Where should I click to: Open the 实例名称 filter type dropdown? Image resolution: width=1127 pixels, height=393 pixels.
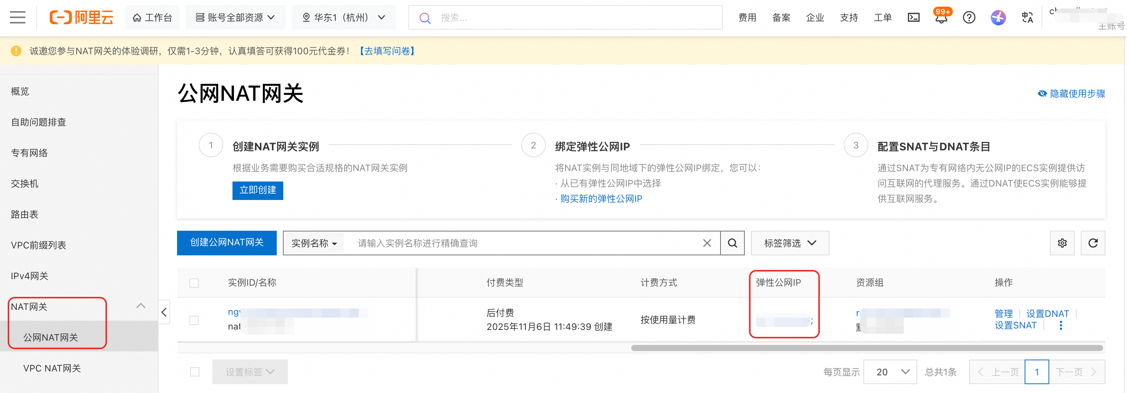314,243
